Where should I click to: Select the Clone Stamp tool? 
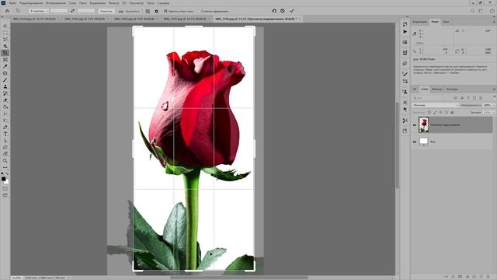click(x=5, y=86)
